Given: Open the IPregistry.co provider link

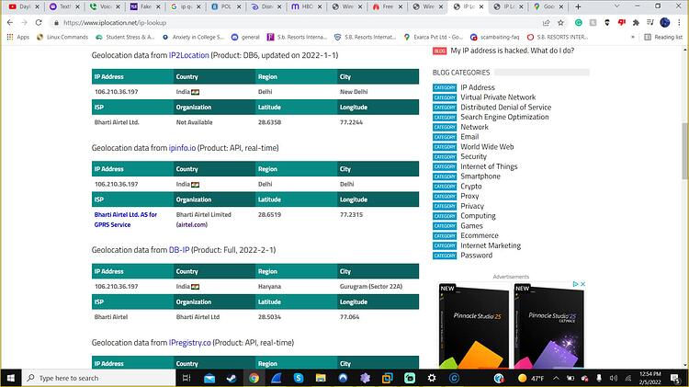Looking at the screenshot, I should tap(190, 343).
